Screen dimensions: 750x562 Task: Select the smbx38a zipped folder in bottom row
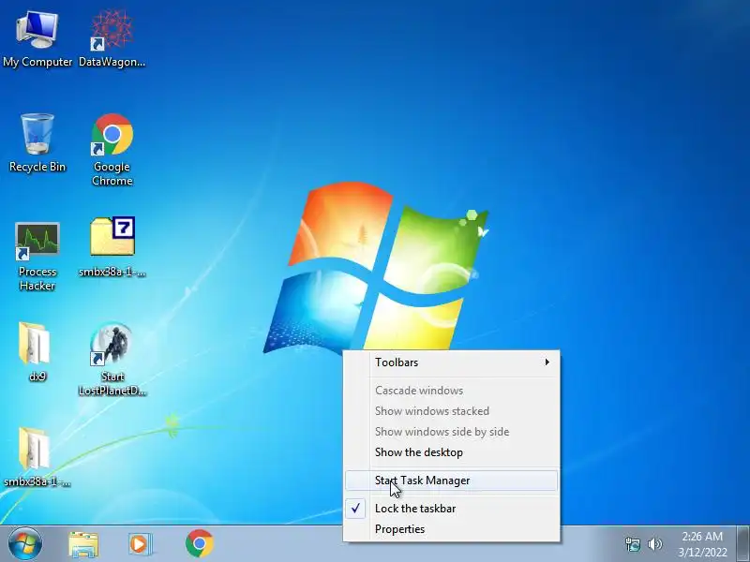(x=37, y=457)
